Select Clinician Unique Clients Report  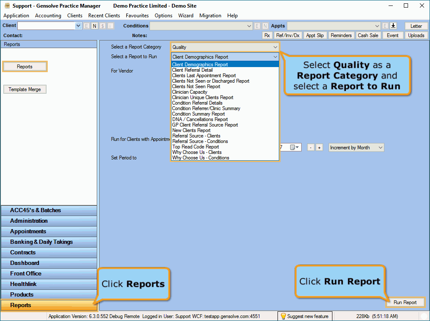pos(225,97)
